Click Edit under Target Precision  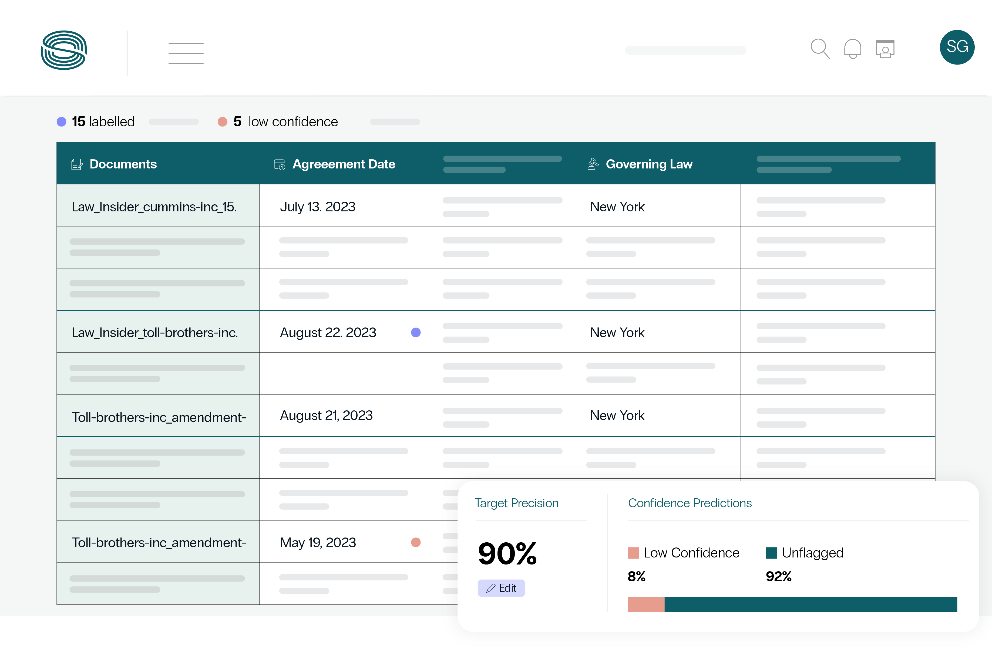pyautogui.click(x=501, y=588)
